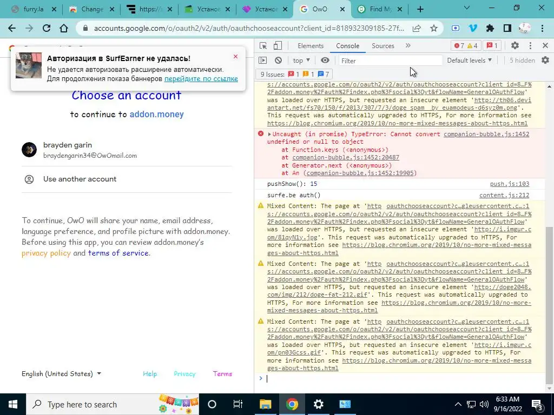
Task: Reload the current page
Action: point(47,28)
